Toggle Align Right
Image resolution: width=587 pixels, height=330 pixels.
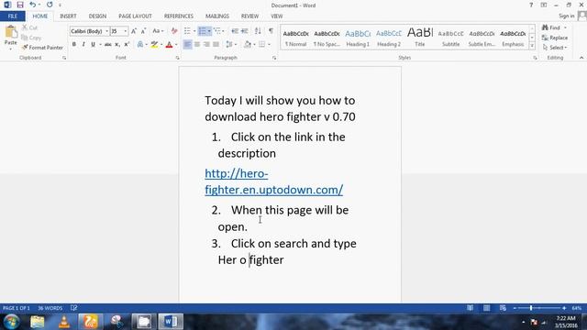pos(206,45)
